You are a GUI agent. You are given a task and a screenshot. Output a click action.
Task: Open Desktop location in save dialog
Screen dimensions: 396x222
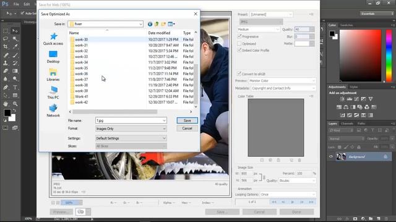click(53, 57)
